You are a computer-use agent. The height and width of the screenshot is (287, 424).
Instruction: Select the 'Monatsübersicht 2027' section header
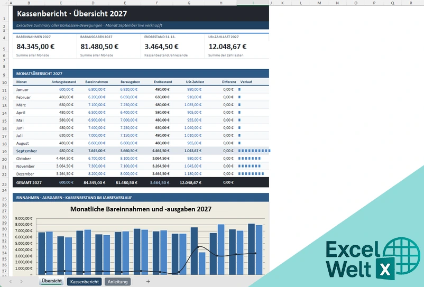[141, 73]
